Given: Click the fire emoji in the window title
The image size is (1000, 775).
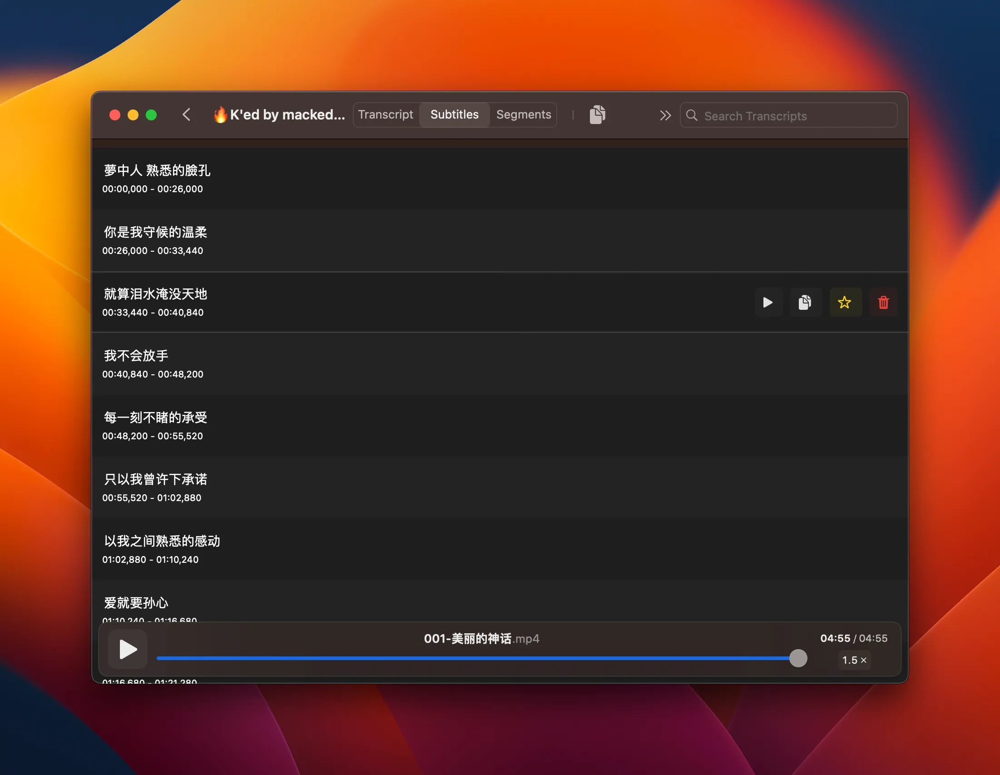Looking at the screenshot, I should pos(221,115).
